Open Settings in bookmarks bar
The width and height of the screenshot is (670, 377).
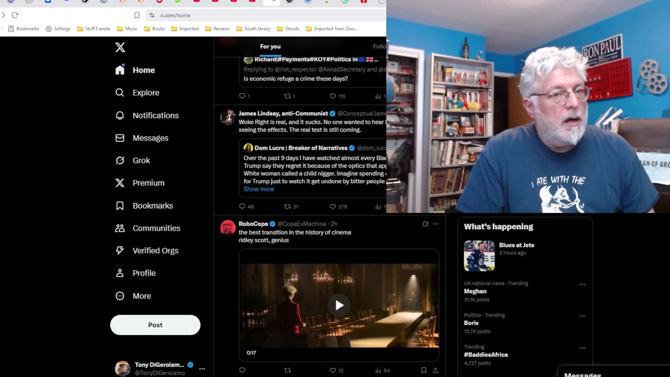tap(58, 29)
